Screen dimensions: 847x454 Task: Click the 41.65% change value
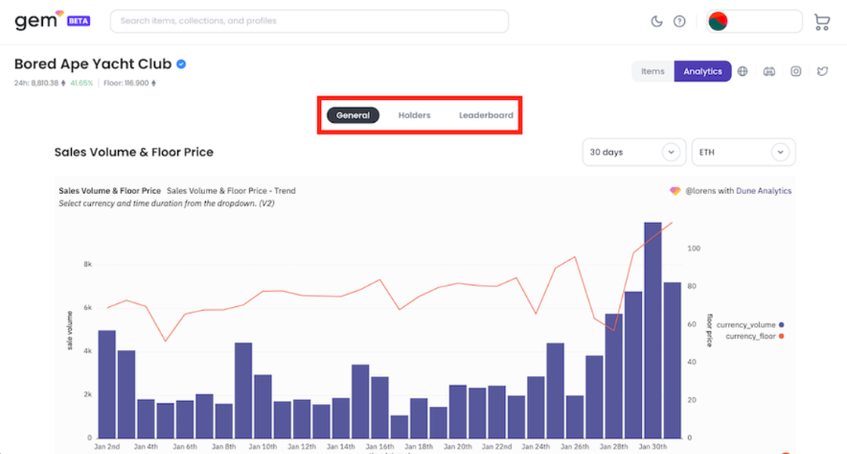[x=81, y=83]
